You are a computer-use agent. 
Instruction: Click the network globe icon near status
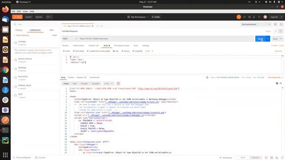coord(207,77)
